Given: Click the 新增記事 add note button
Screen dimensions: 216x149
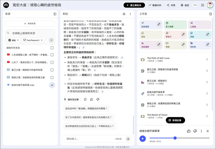Looking at the screenshot, I should point(175,120).
